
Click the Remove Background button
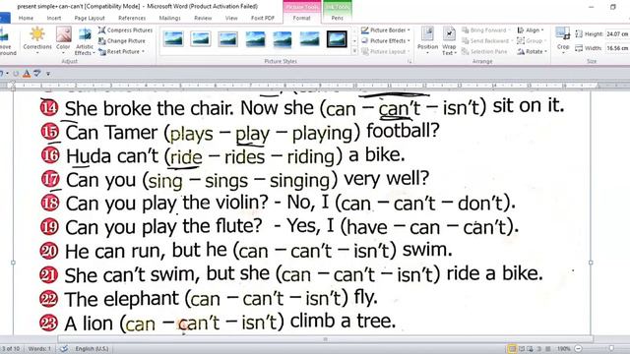pos(8,40)
